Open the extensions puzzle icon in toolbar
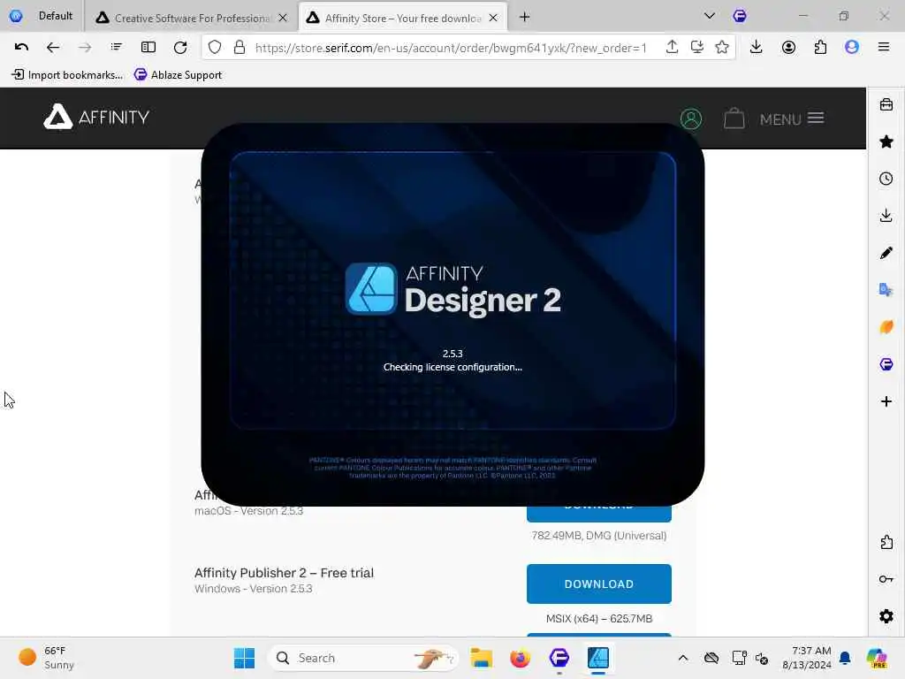The image size is (905, 679). [x=820, y=48]
